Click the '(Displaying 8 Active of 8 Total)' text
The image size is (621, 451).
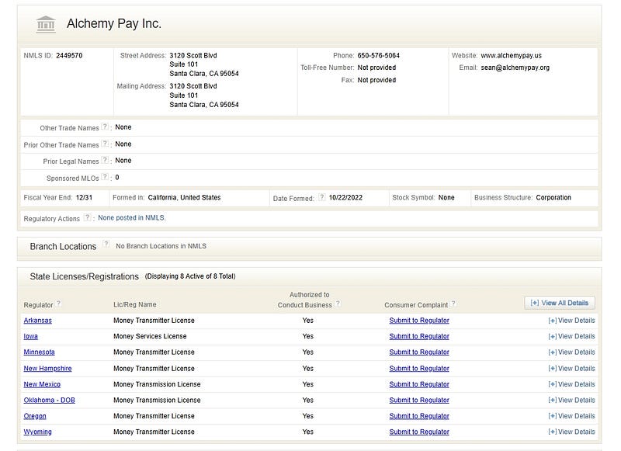(190, 276)
